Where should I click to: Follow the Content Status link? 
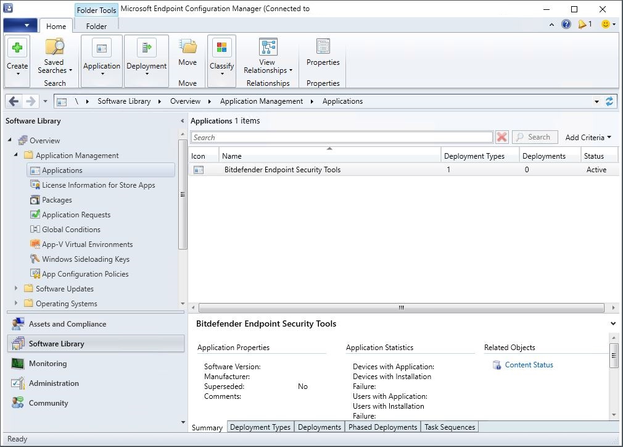point(527,365)
